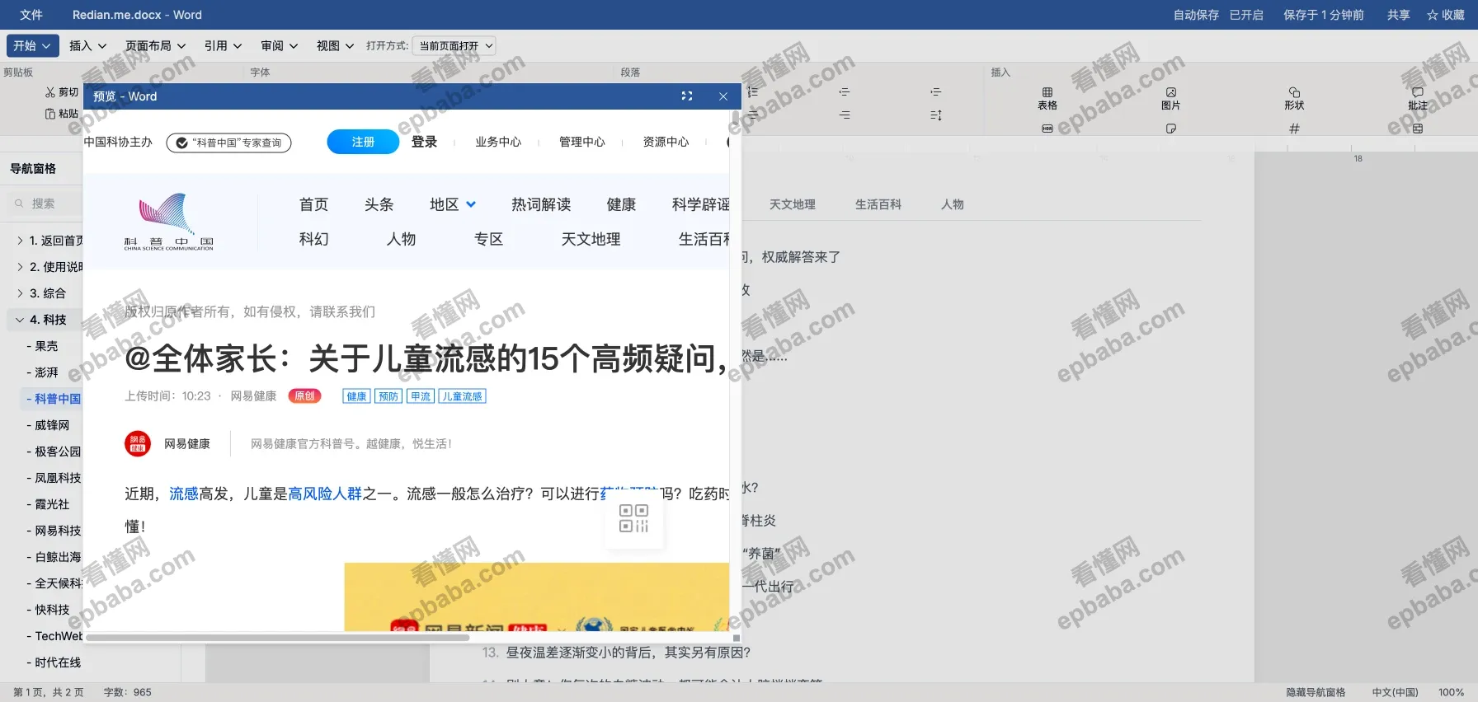Open the 插入 menu dropdown
The image size is (1478, 702).
click(x=88, y=46)
